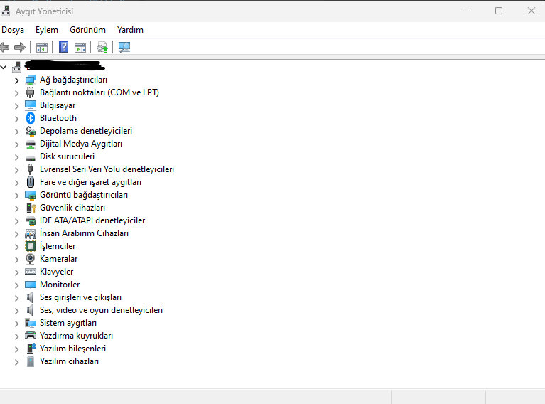Image resolution: width=545 pixels, height=404 pixels.
Task: Close the Aygıt Yöneticisi window
Action: [x=531, y=11]
